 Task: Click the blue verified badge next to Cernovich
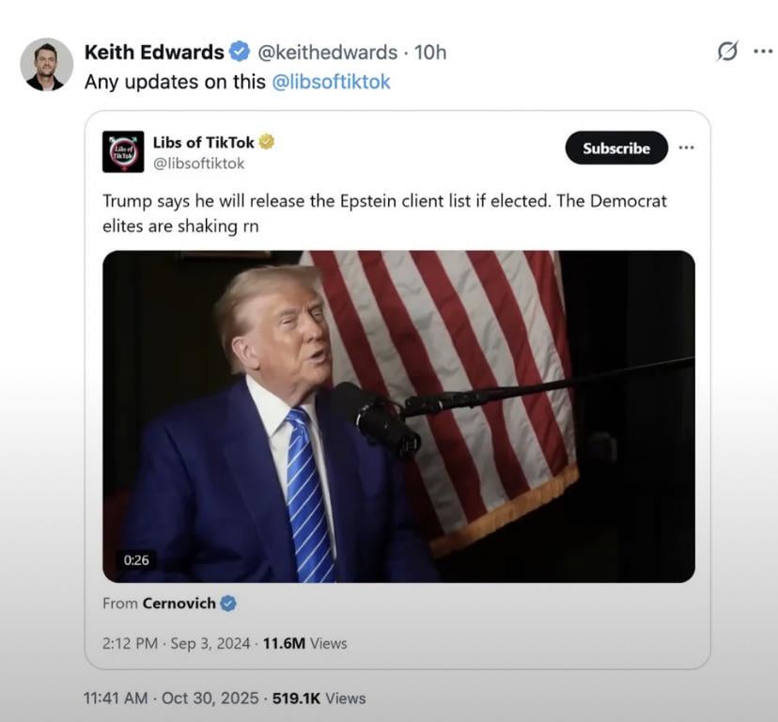click(228, 604)
